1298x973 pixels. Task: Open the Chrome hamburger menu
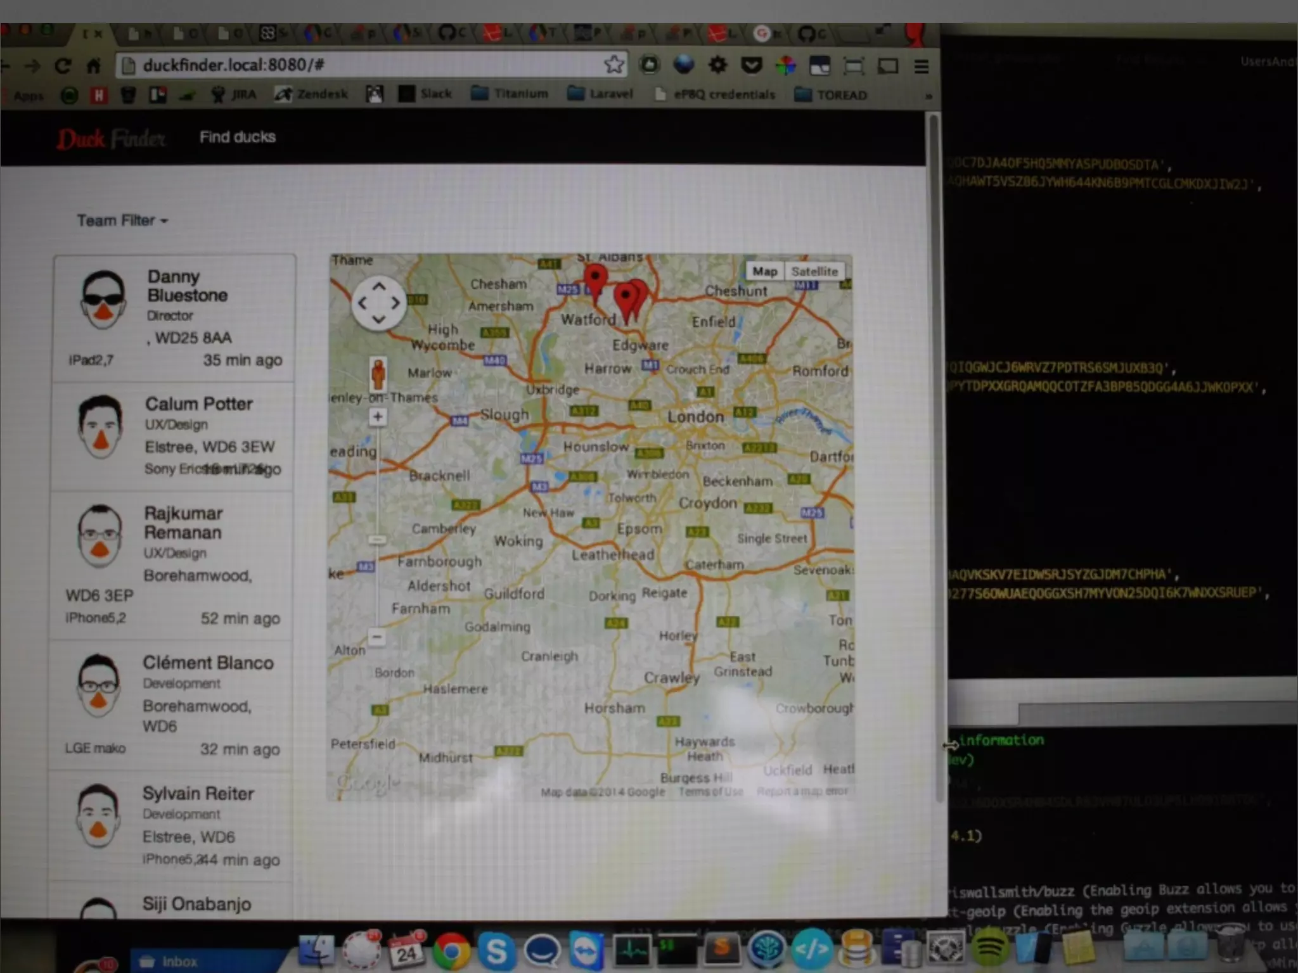coord(922,66)
